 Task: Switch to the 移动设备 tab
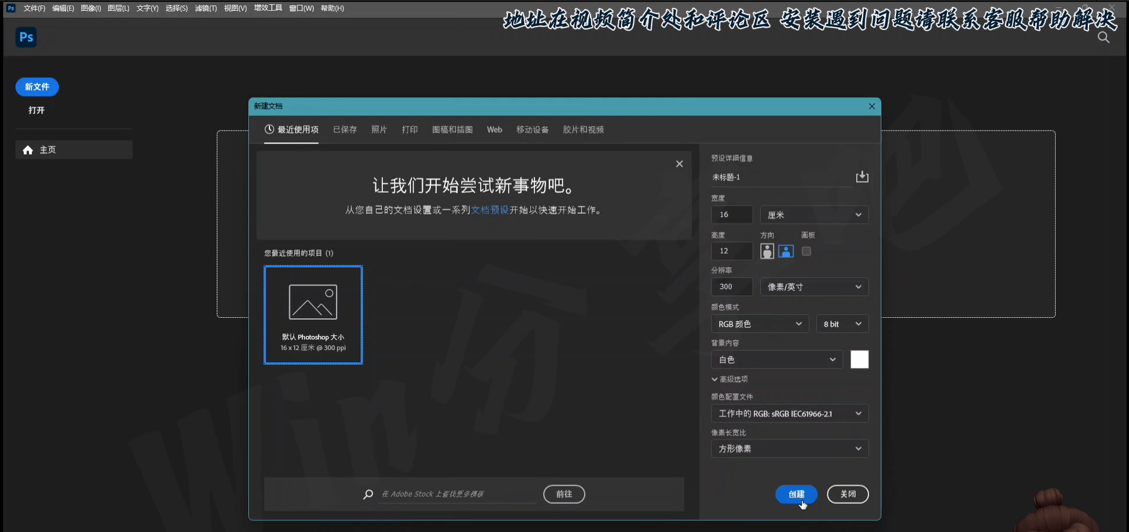point(532,130)
